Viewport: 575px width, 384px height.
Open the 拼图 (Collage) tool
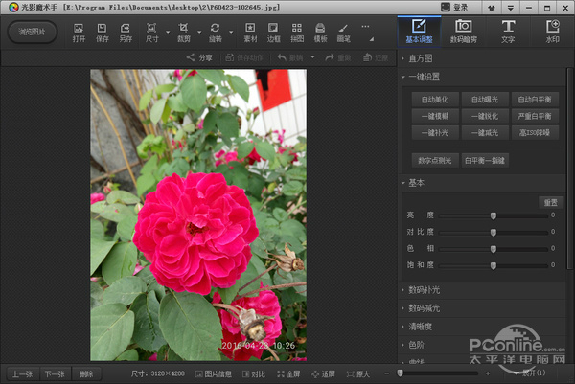297,31
